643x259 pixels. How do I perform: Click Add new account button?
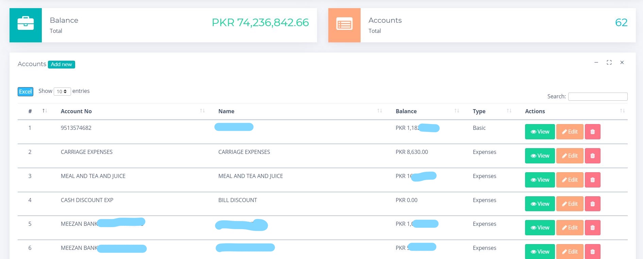click(62, 64)
